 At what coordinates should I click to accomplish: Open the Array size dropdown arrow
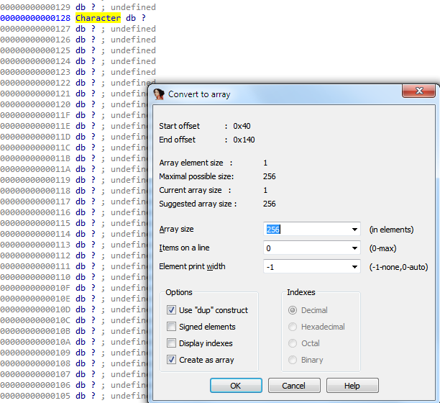(x=354, y=230)
